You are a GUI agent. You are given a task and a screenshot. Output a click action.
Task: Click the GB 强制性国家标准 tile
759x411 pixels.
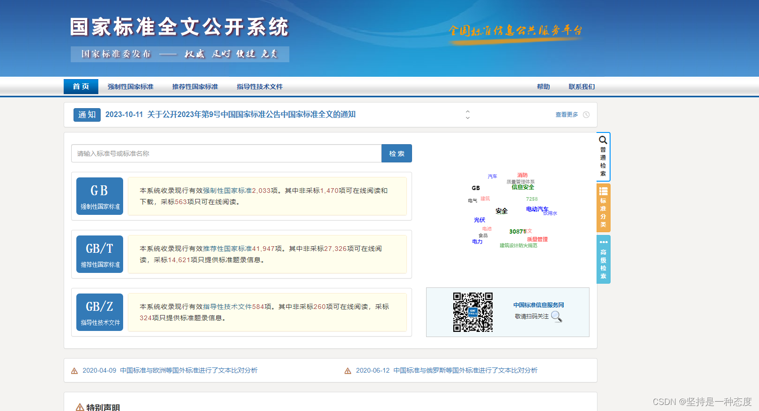100,196
